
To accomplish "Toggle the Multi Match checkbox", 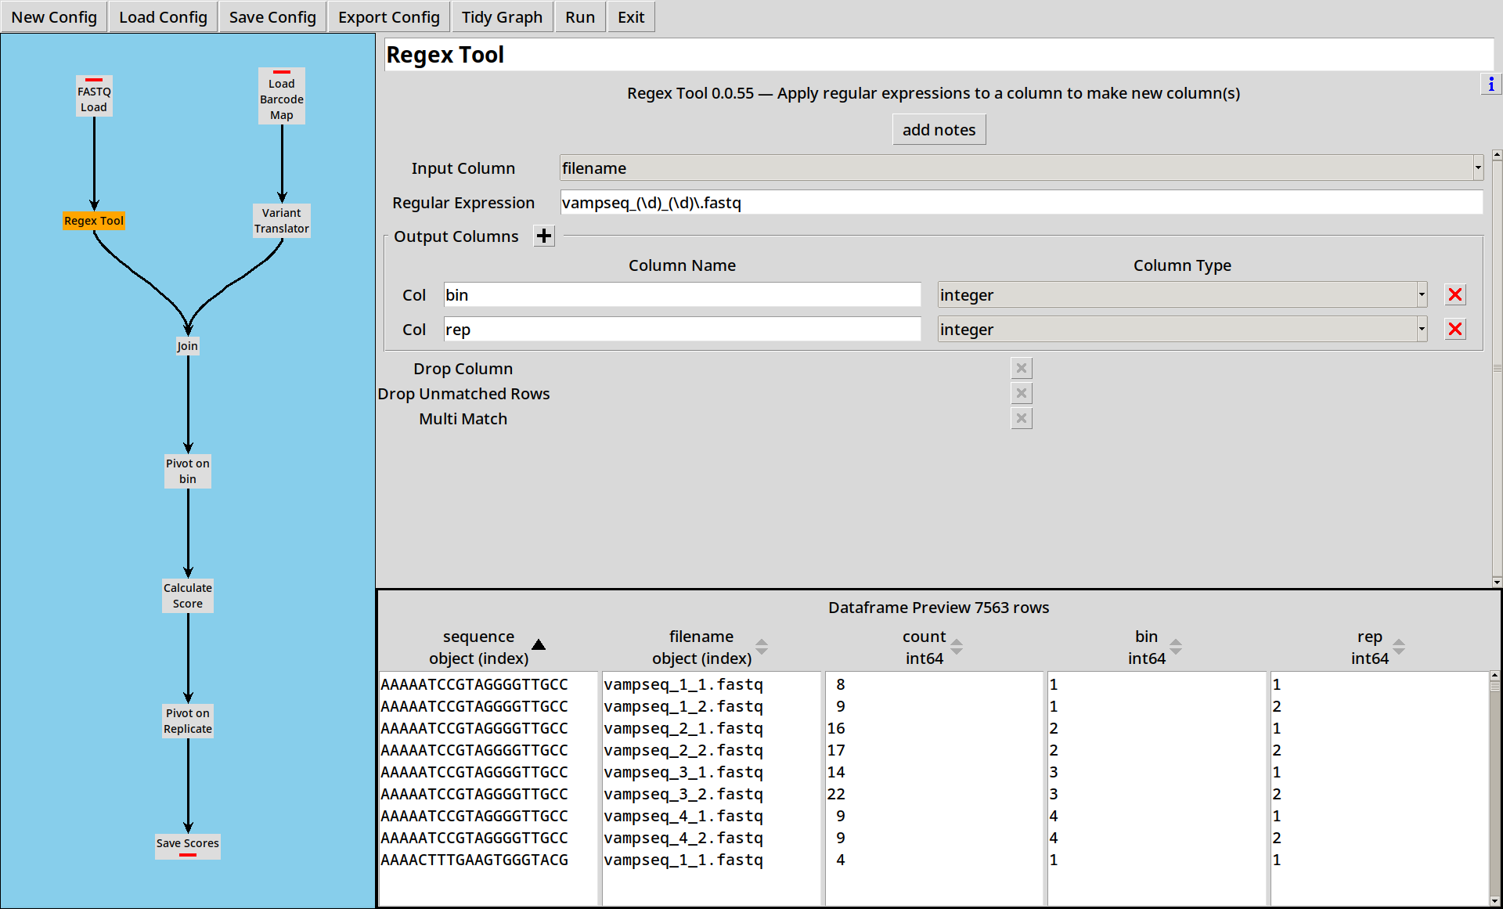I will pyautogui.click(x=1022, y=418).
